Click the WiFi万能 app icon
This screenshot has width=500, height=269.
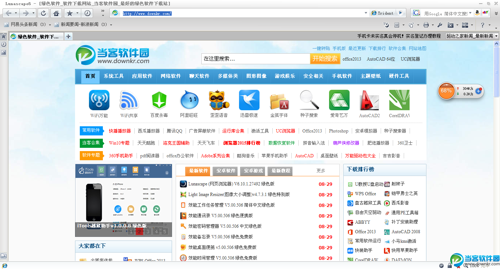[x=99, y=100]
